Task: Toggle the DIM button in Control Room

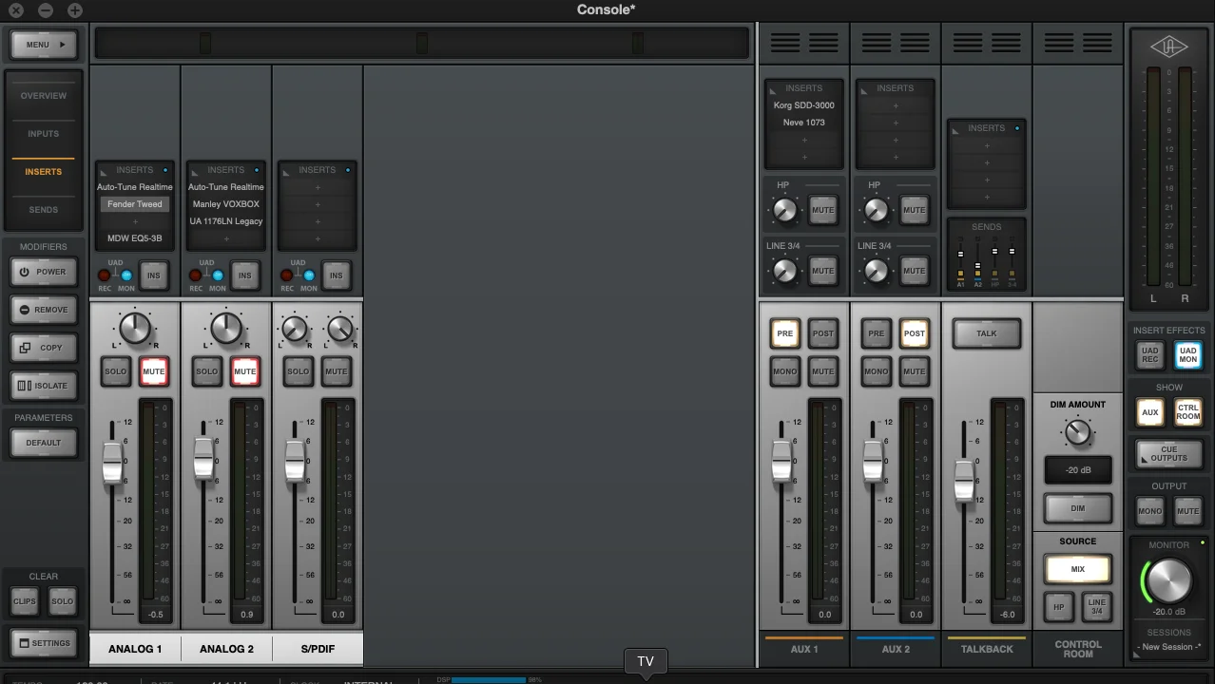Action: coord(1078,508)
